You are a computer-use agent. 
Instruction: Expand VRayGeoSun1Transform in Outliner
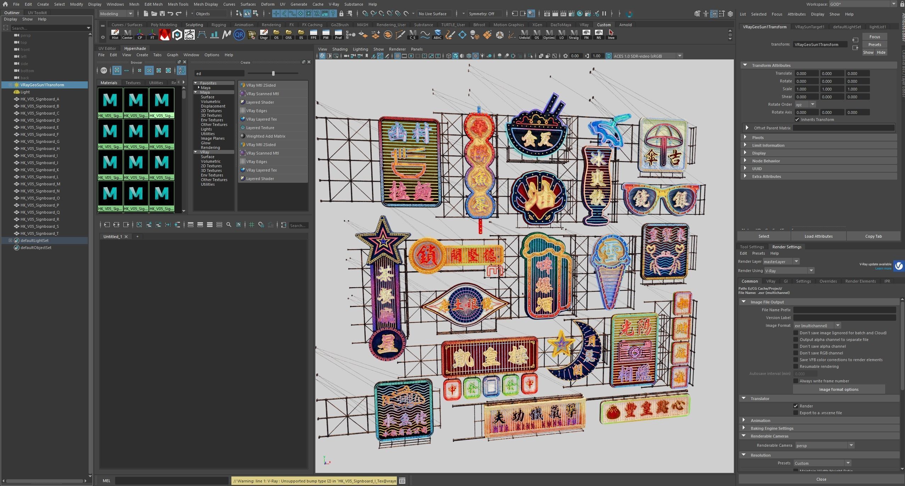tap(10, 85)
